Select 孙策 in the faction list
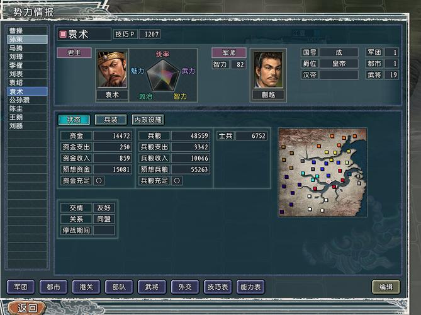This screenshot has height=315, width=421. coord(28,39)
